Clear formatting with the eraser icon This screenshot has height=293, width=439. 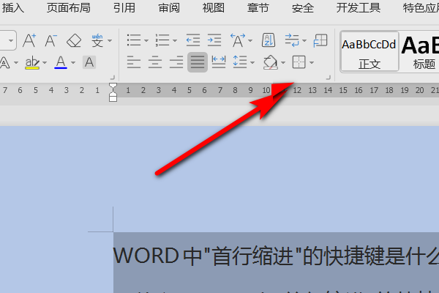point(74,41)
